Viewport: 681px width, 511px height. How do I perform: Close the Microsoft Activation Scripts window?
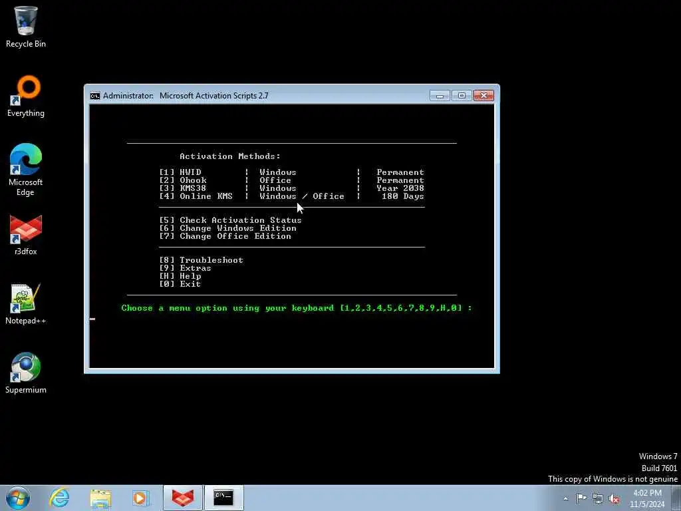pyautogui.click(x=483, y=96)
